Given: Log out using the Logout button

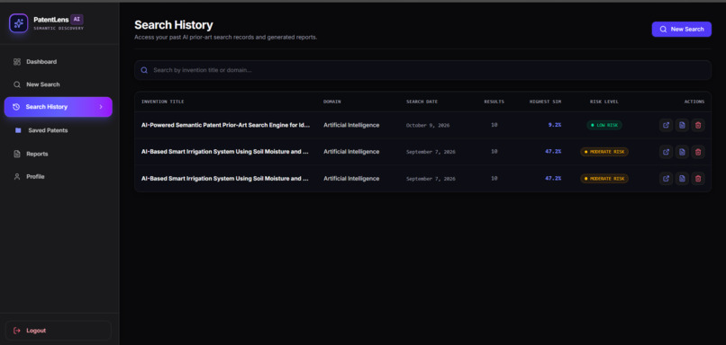Looking at the screenshot, I should coord(59,331).
